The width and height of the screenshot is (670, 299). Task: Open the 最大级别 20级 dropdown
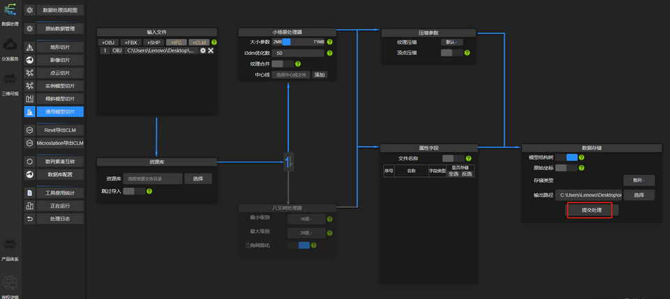(306, 233)
